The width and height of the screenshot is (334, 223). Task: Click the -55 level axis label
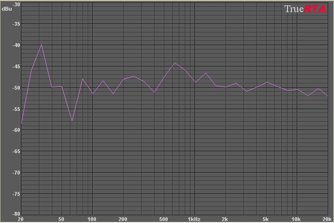[x=16, y=109]
